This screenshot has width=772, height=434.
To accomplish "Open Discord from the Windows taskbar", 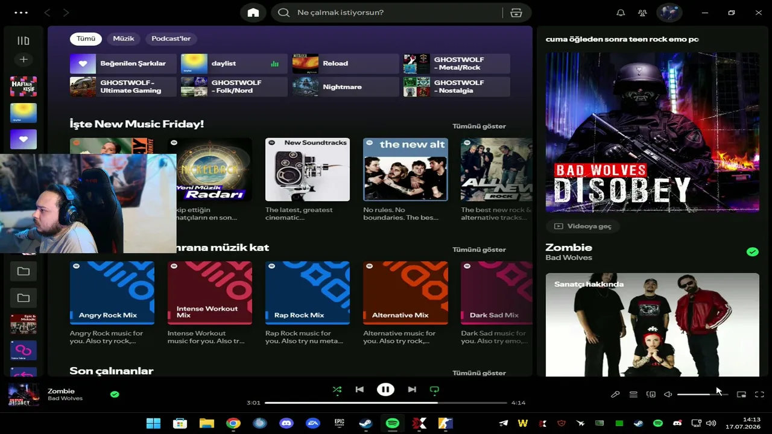I will [286, 423].
